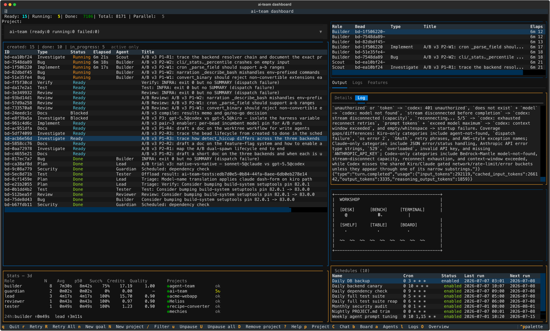Select bead row bd-7548da89 Bug Running
The image size is (550, 331).
[x=165, y=62]
